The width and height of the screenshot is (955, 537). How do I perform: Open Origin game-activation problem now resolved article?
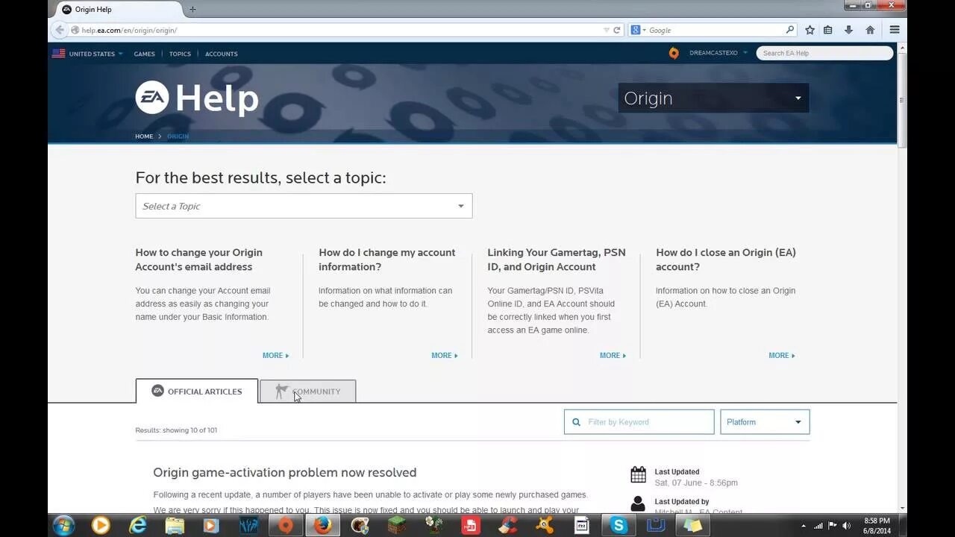click(x=285, y=472)
